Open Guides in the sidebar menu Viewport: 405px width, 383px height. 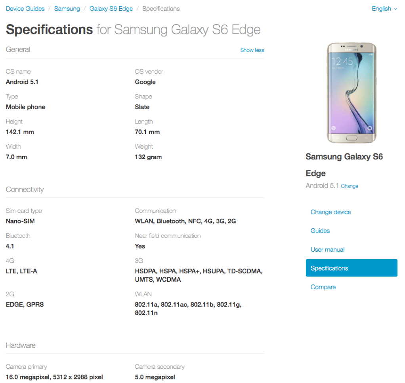tap(320, 231)
